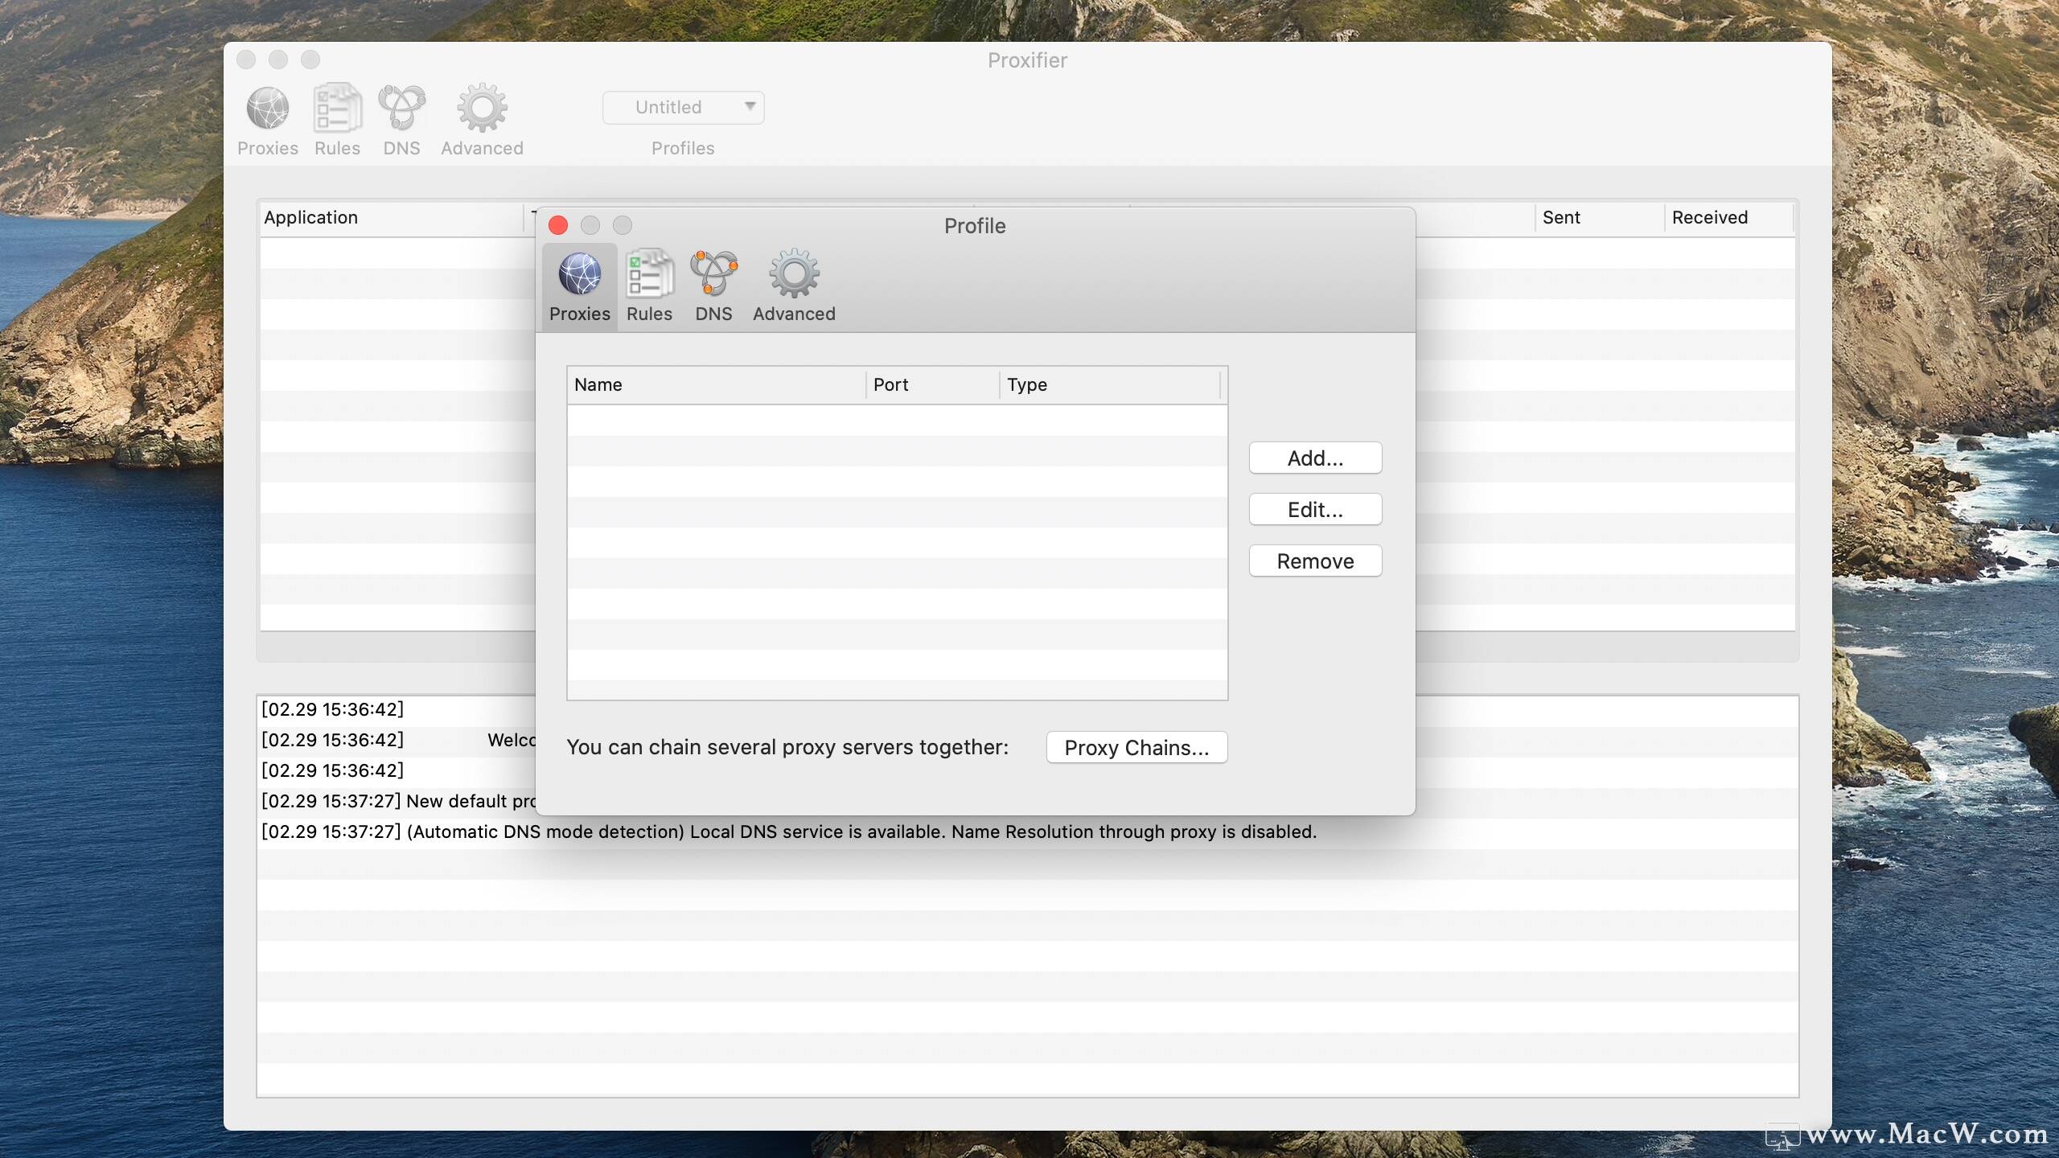Click the Edit... button
The image size is (2059, 1158).
click(x=1315, y=510)
